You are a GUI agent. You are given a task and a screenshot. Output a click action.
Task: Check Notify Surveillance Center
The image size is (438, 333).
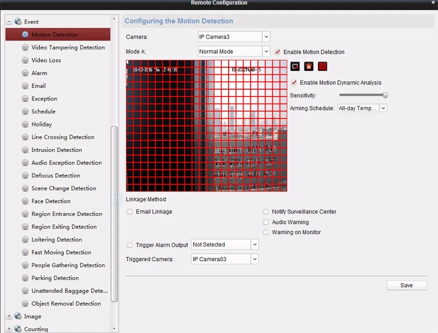click(x=266, y=212)
